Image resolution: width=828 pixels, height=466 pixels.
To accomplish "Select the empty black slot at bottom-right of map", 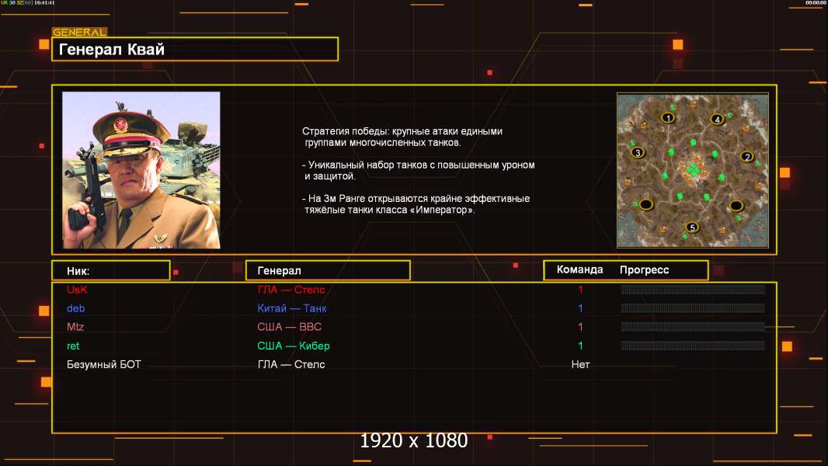I will coord(736,206).
